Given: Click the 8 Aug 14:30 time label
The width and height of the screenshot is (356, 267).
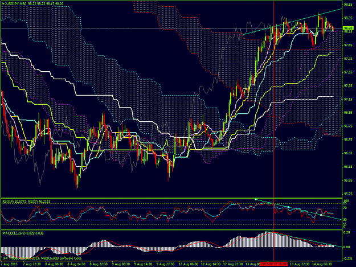Looking at the screenshot, I should tap(76, 264).
